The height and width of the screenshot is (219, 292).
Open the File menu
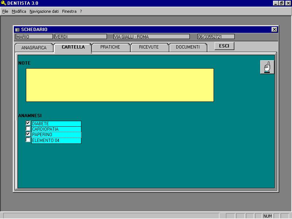point(5,11)
